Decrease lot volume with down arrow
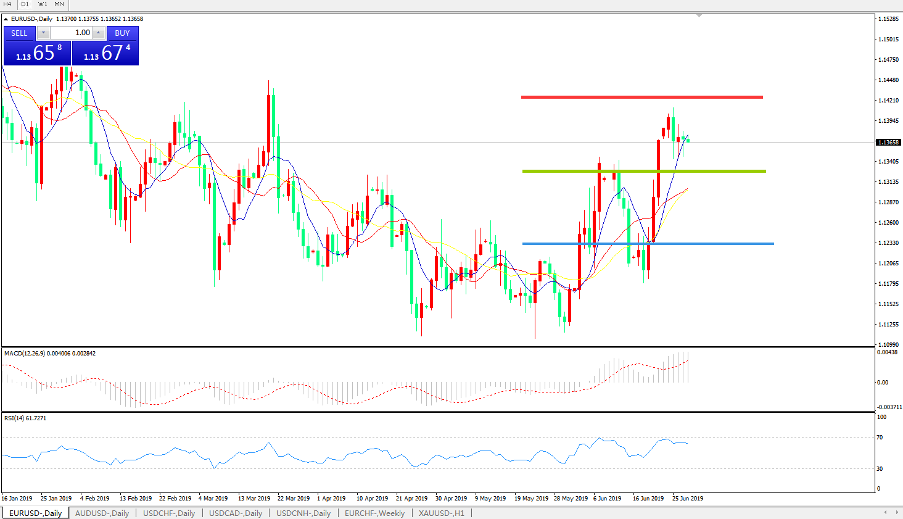The width and height of the screenshot is (903, 519). tap(43, 33)
